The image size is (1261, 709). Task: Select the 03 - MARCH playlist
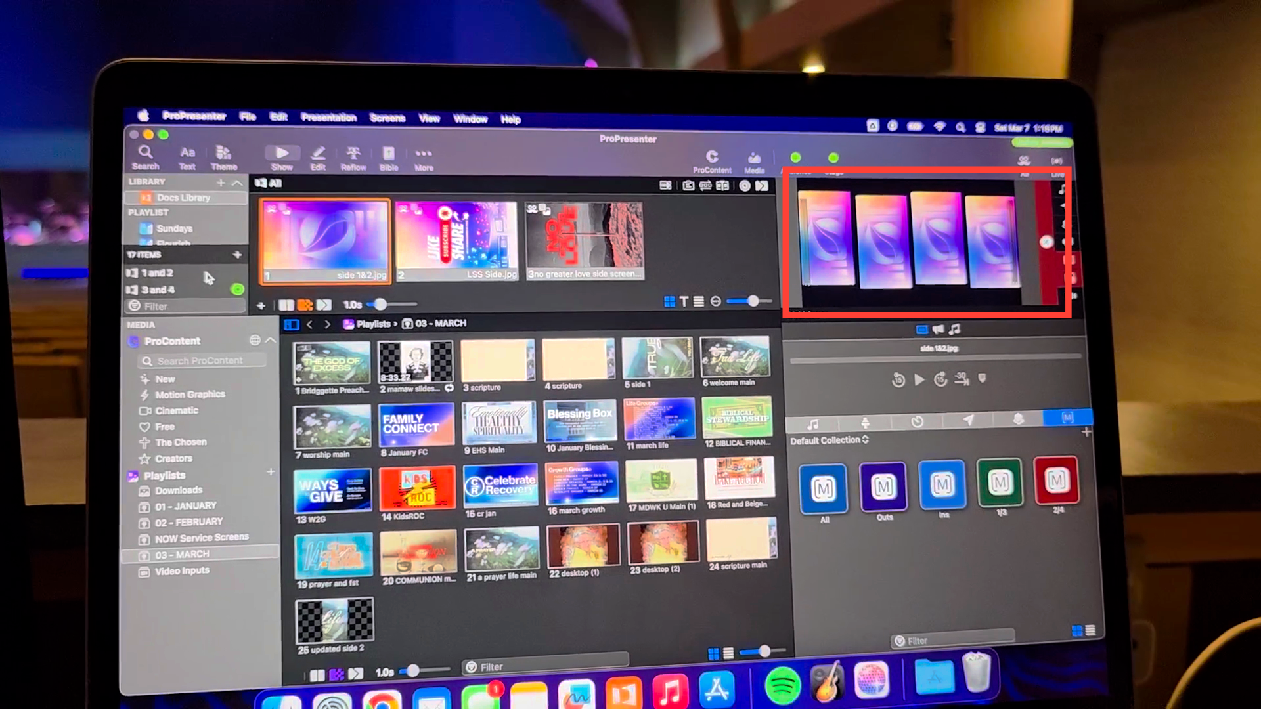coord(182,554)
